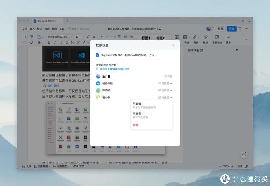Select the red 删除 option
Screen dimensions: 270x186
pyautogui.click(x=136, y=125)
